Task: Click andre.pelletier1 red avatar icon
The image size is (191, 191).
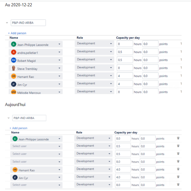Action: point(14,52)
